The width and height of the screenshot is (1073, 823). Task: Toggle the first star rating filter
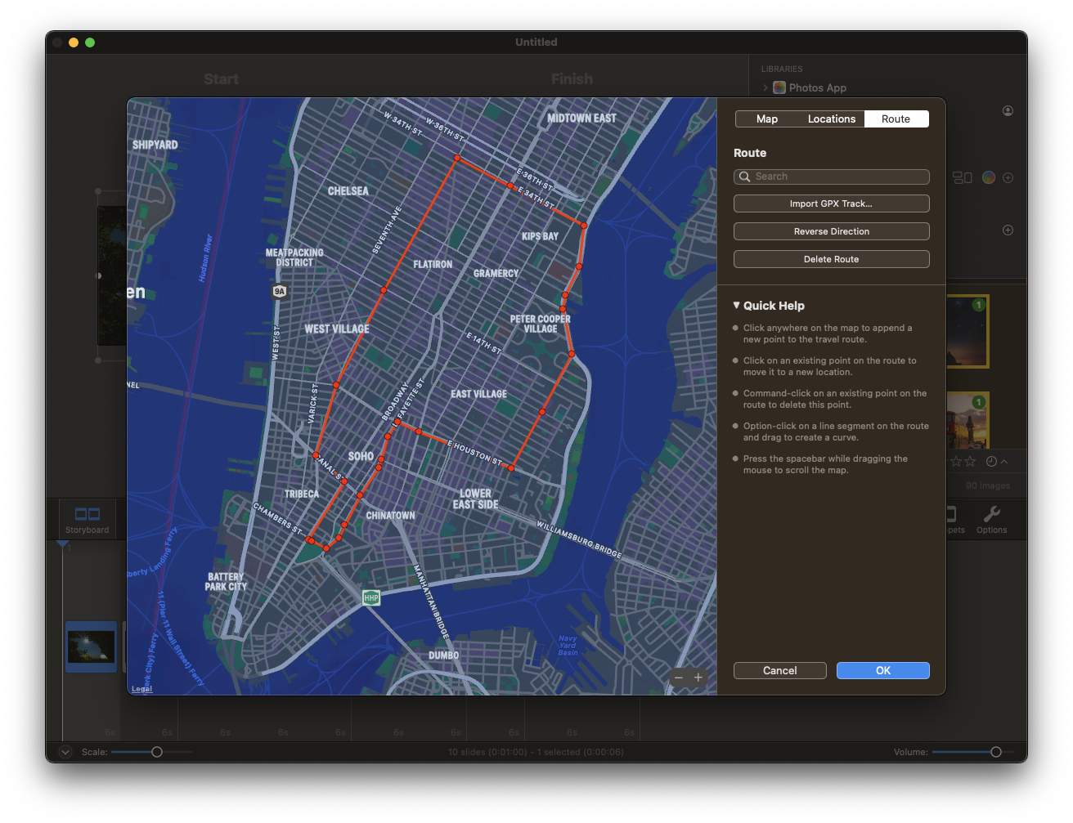956,461
